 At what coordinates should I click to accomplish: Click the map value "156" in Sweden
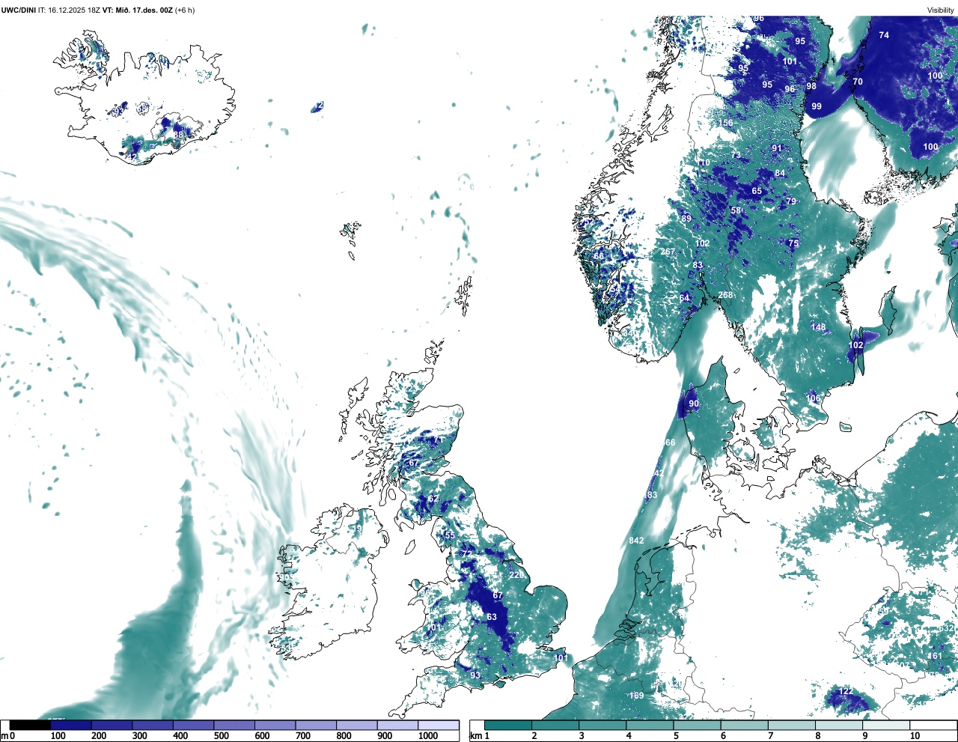point(726,123)
